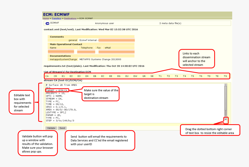Jump to the CA stream link
Viewport: 249px width, 167px height.
coord(47,76)
